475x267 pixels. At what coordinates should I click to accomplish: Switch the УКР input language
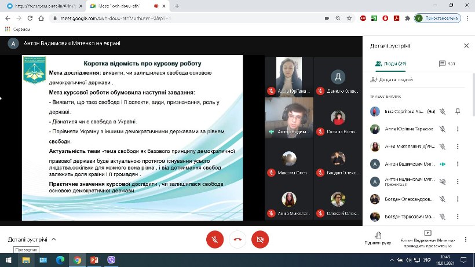(427, 260)
